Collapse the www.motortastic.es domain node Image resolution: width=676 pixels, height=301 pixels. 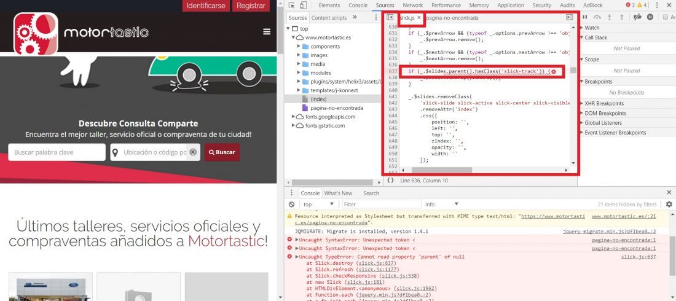coord(293,37)
